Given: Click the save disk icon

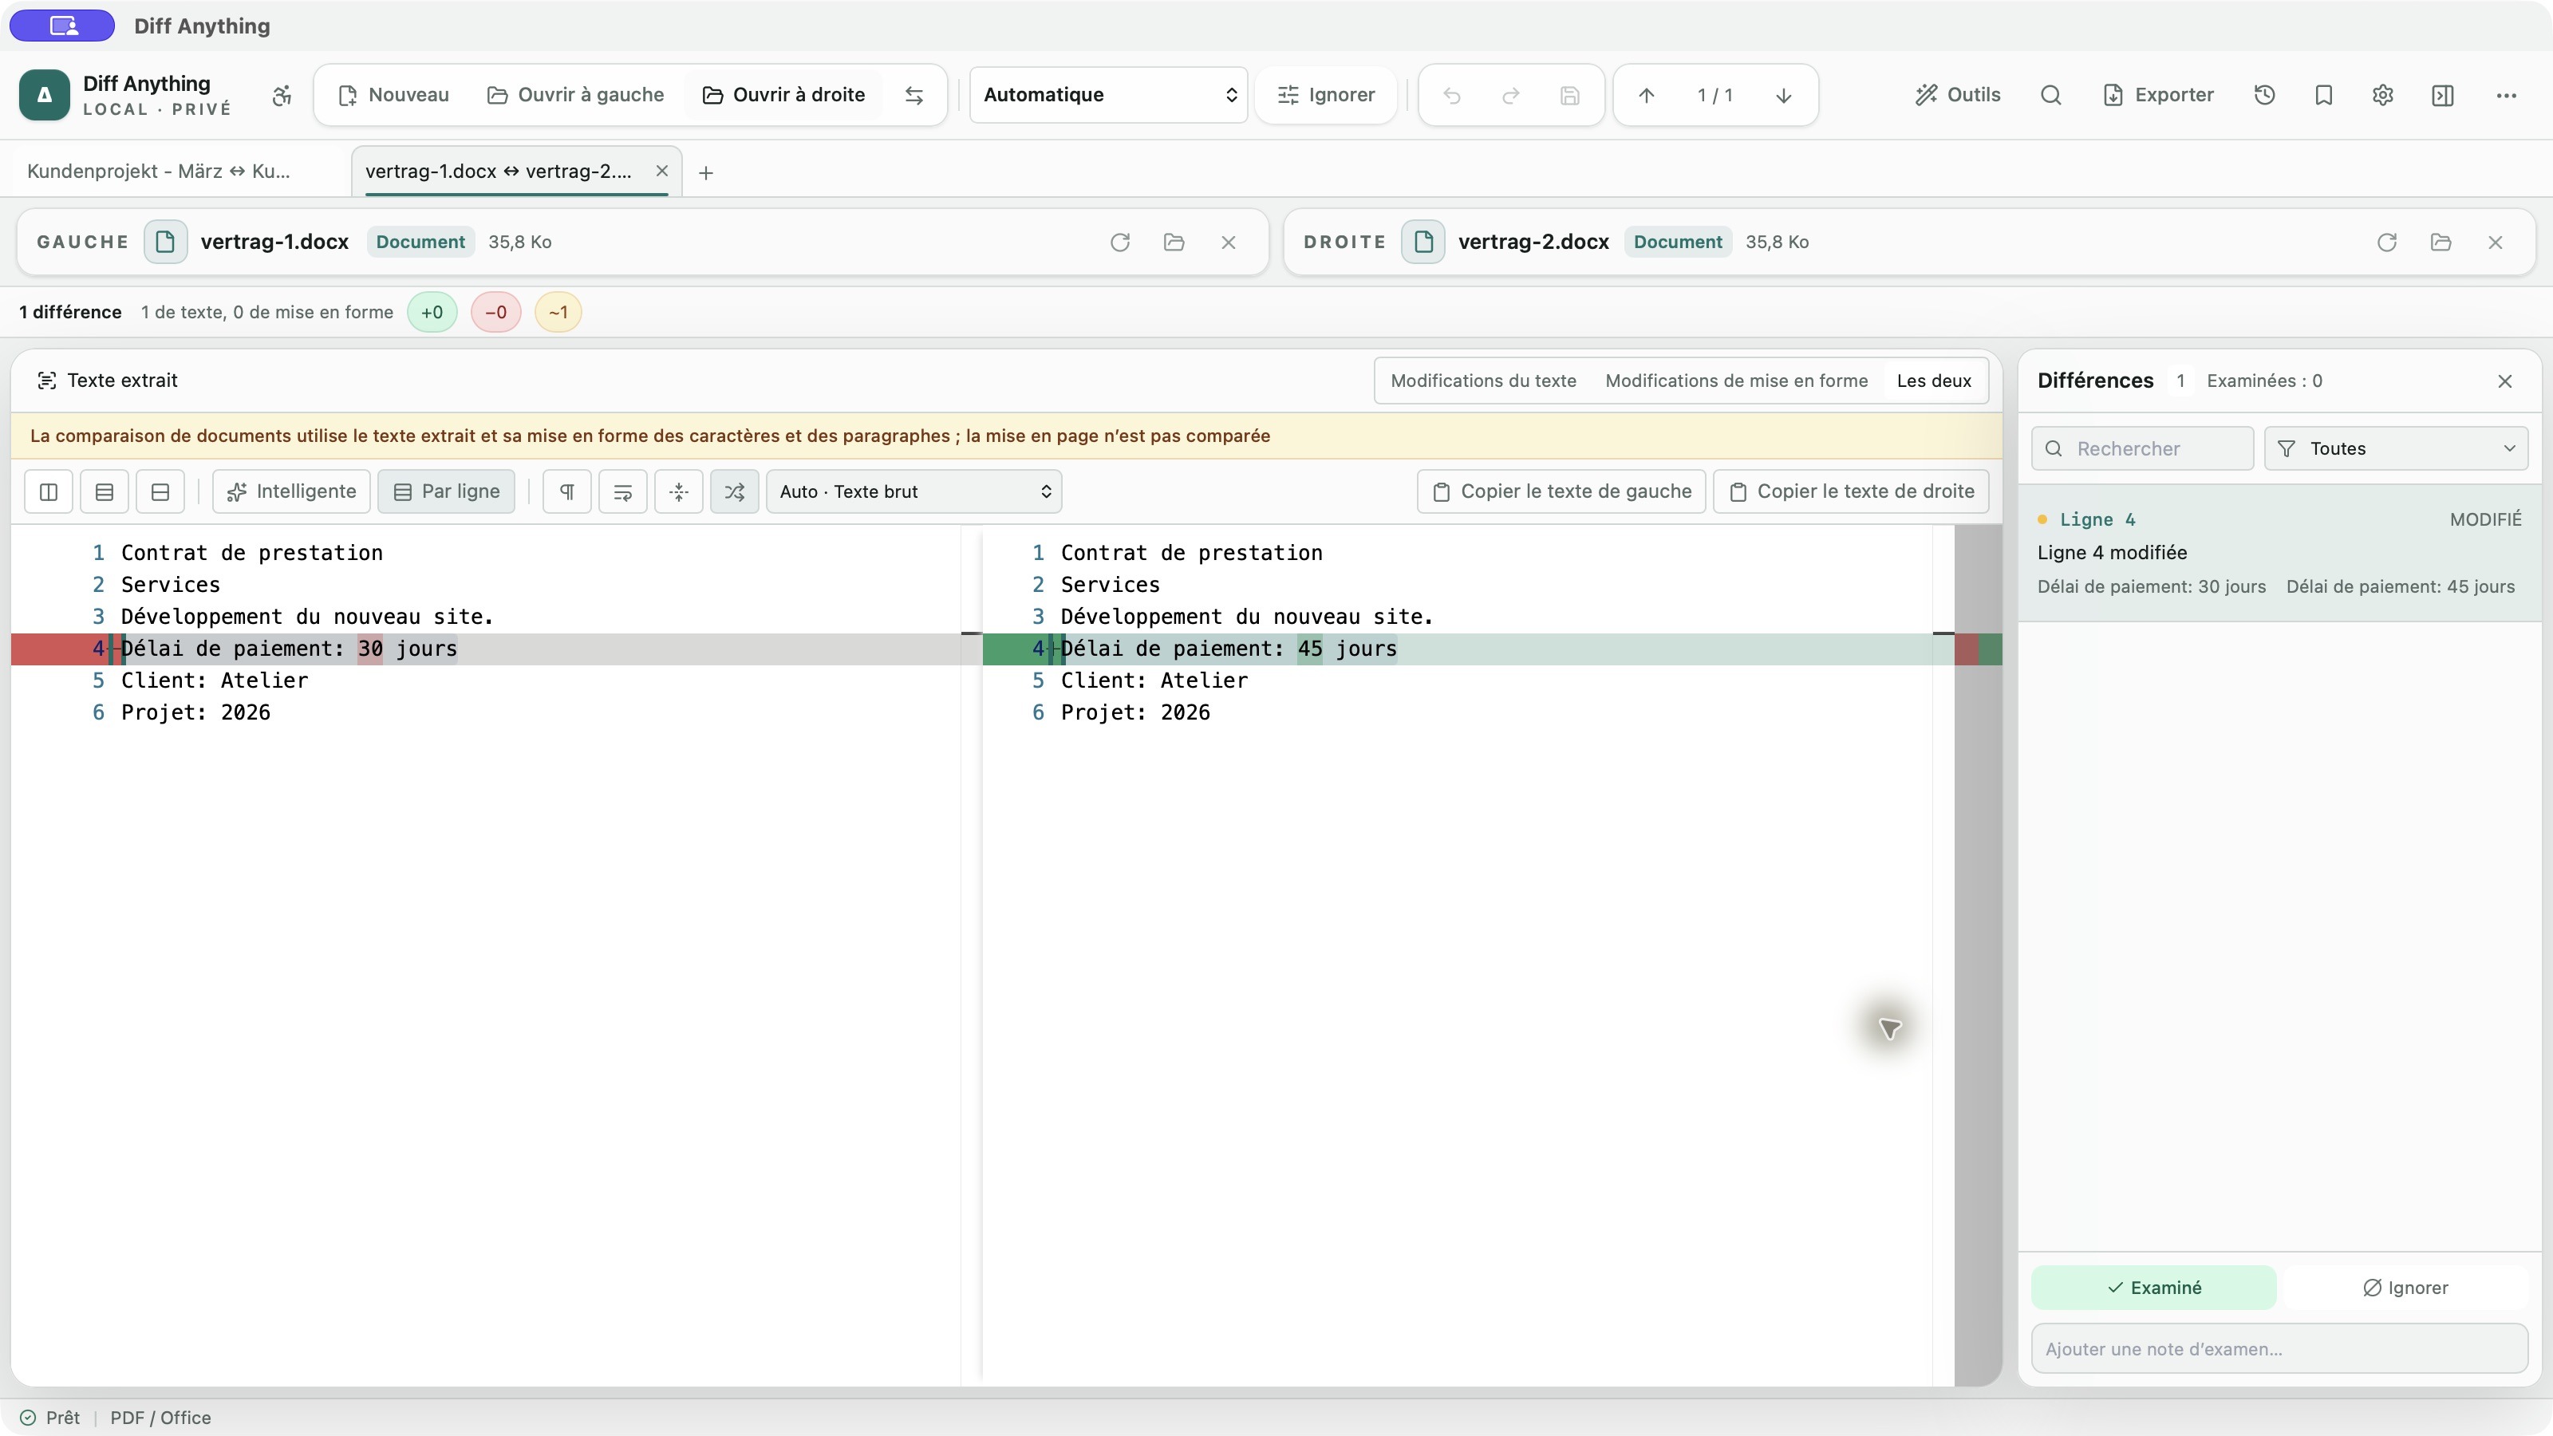Looking at the screenshot, I should [x=1570, y=95].
